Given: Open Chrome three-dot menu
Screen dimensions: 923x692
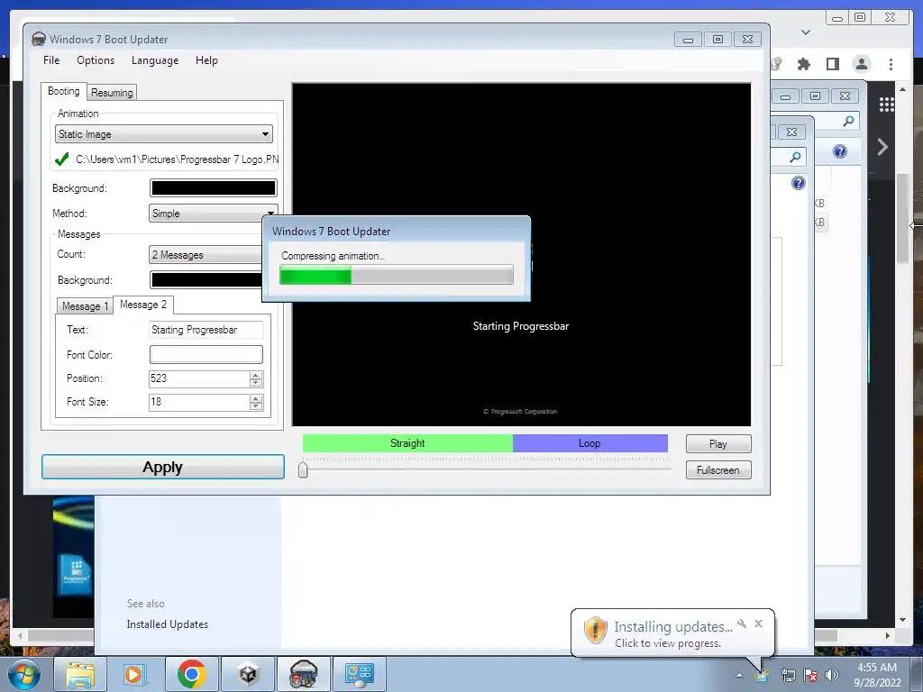Looking at the screenshot, I should click(x=891, y=64).
